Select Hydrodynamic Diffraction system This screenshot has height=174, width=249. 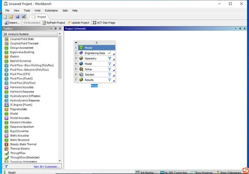click(25, 96)
